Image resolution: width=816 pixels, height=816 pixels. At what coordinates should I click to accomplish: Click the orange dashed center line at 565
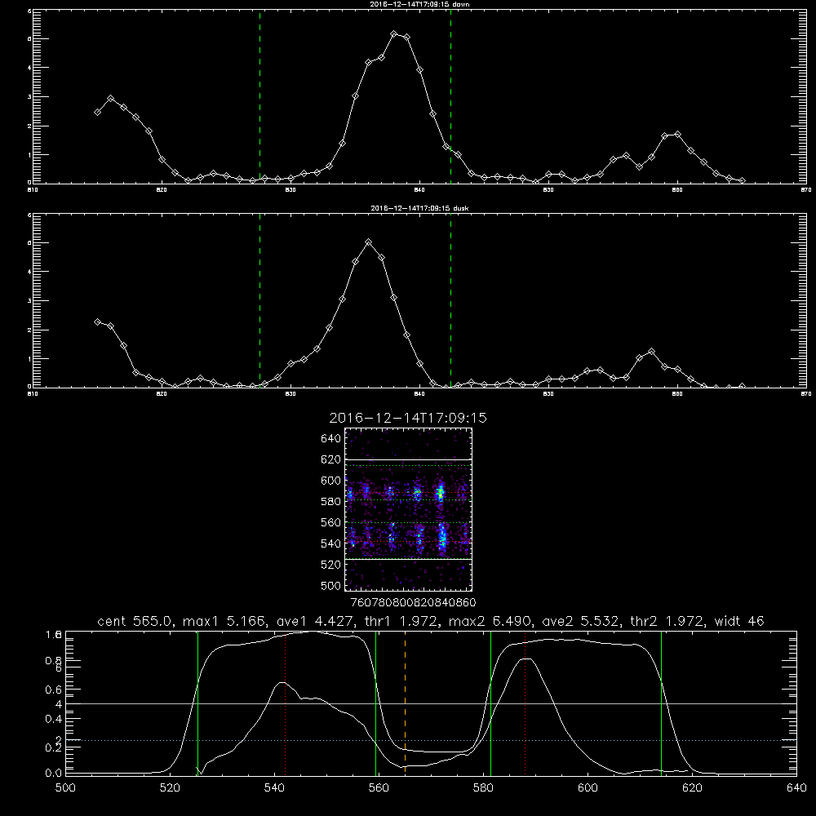pyautogui.click(x=405, y=703)
